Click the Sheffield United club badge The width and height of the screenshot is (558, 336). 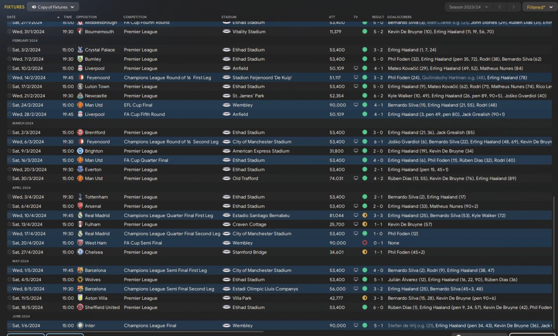pos(80,307)
